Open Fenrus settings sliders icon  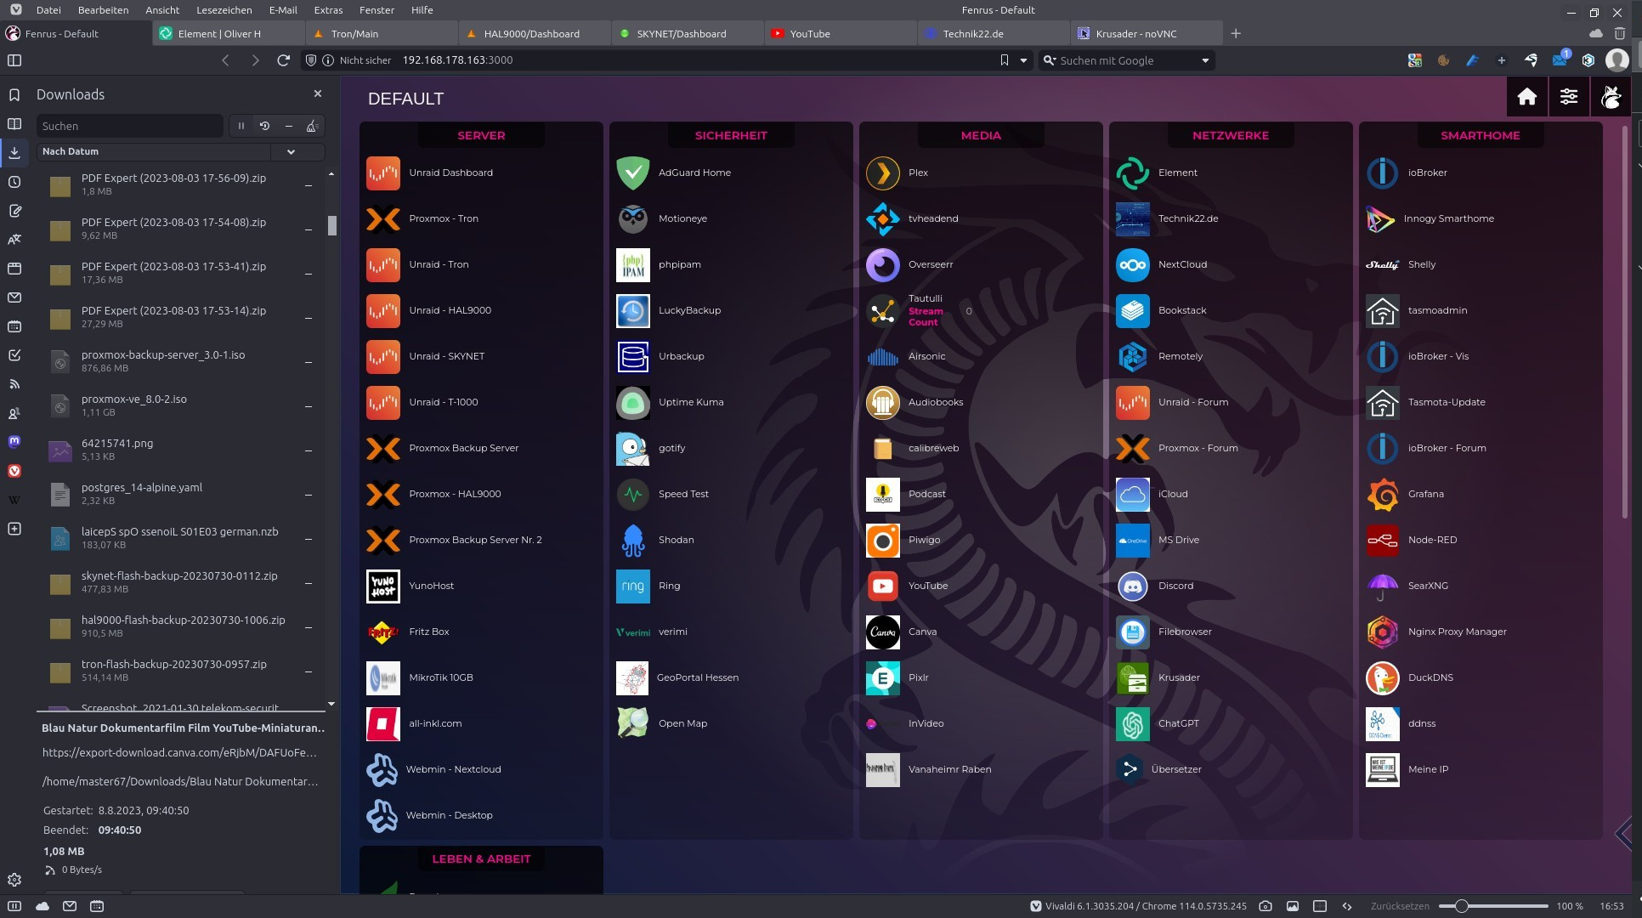(x=1568, y=97)
